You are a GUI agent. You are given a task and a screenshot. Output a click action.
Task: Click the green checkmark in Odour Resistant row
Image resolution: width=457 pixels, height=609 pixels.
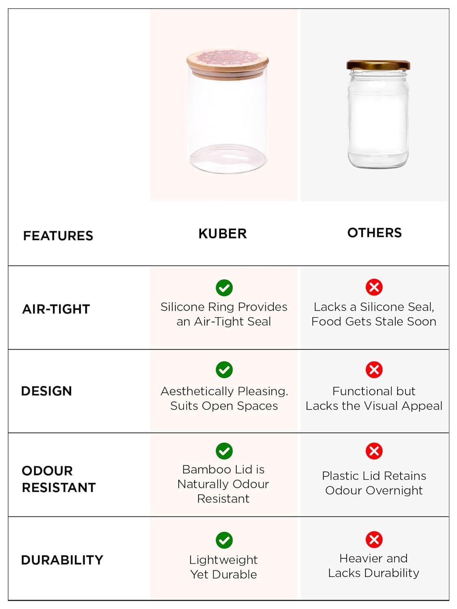click(224, 451)
